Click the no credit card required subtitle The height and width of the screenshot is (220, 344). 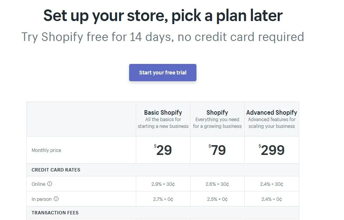(x=163, y=36)
